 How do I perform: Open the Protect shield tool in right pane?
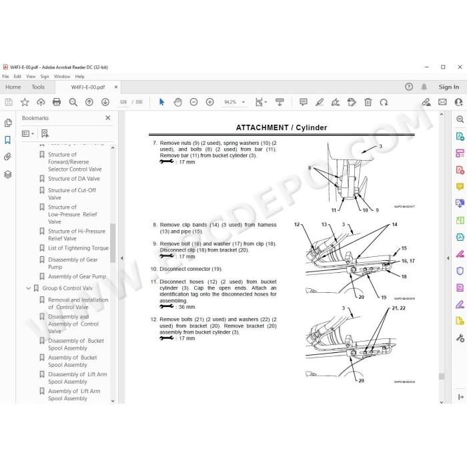460,271
